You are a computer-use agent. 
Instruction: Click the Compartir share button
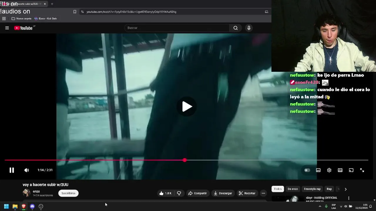click(197, 193)
